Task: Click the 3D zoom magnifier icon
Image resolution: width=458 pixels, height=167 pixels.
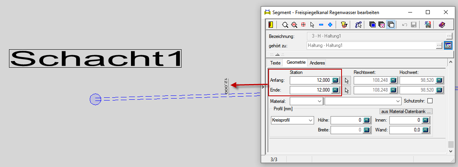Action: point(294,25)
